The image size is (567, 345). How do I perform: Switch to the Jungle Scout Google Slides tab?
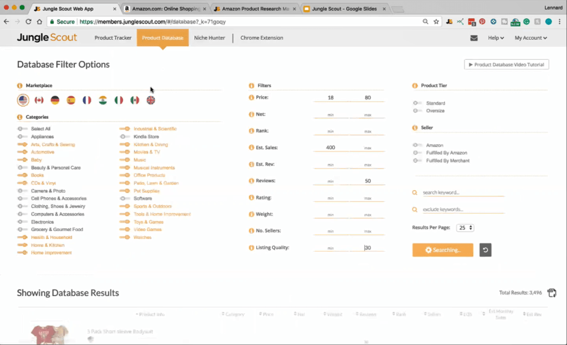[x=344, y=9]
